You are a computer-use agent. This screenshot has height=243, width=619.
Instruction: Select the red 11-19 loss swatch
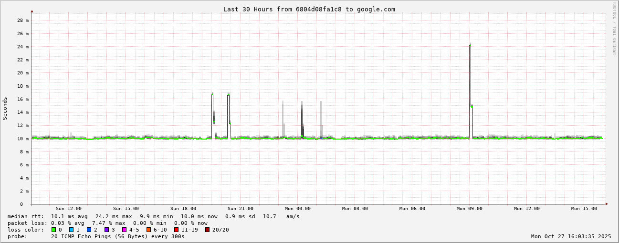(x=177, y=230)
